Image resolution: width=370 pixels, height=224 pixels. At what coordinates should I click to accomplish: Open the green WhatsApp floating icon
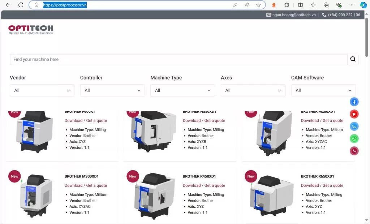pyautogui.click(x=354, y=139)
